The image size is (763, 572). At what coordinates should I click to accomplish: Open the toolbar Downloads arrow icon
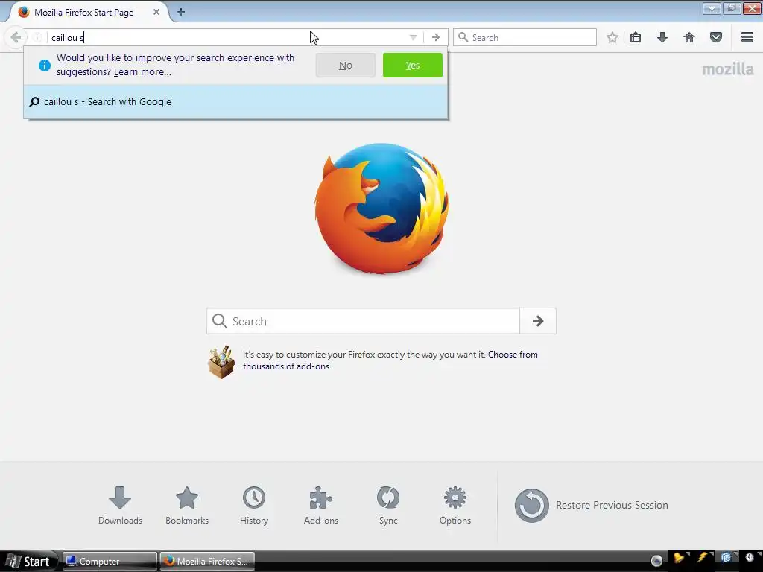tap(662, 37)
